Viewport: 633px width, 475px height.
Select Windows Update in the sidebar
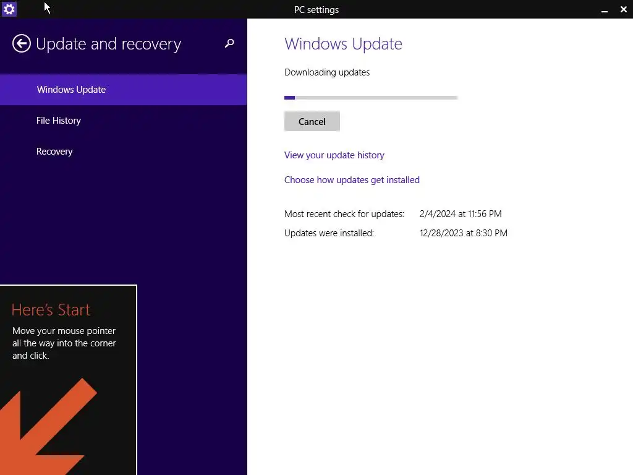tap(124, 90)
